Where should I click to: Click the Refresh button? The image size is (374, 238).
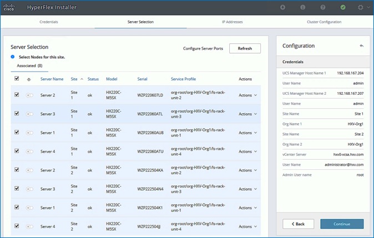pos(245,48)
